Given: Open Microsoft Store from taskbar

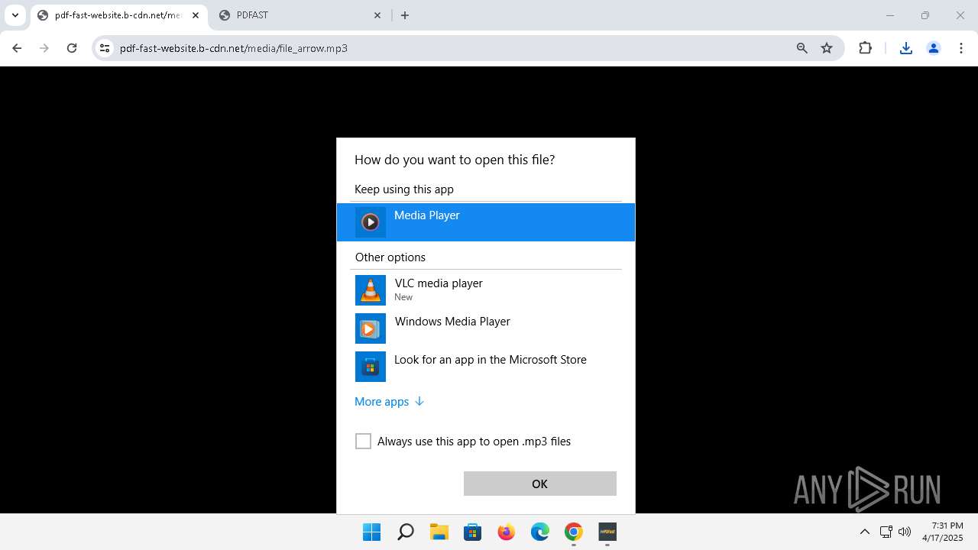Looking at the screenshot, I should point(473,532).
